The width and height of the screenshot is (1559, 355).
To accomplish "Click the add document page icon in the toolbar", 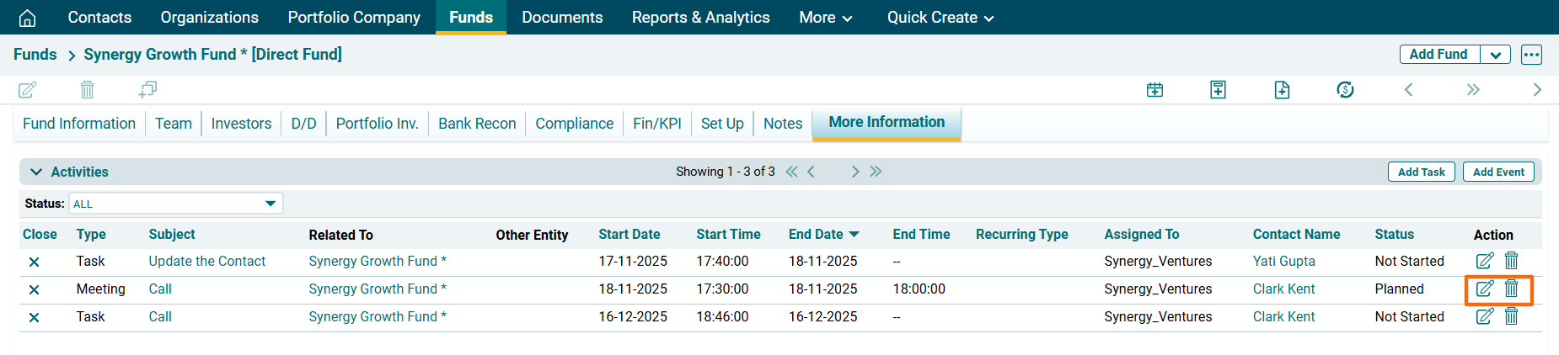I will coord(1282,89).
